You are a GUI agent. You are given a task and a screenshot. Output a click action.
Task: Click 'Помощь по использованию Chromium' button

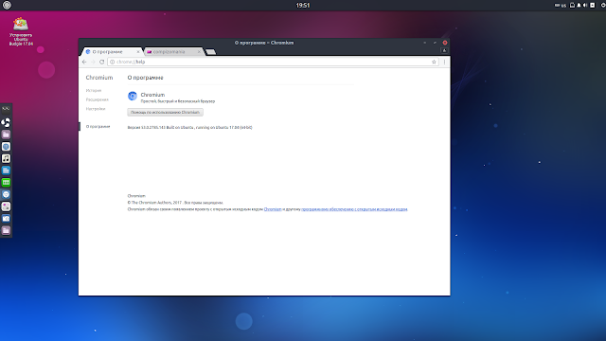coord(165,112)
